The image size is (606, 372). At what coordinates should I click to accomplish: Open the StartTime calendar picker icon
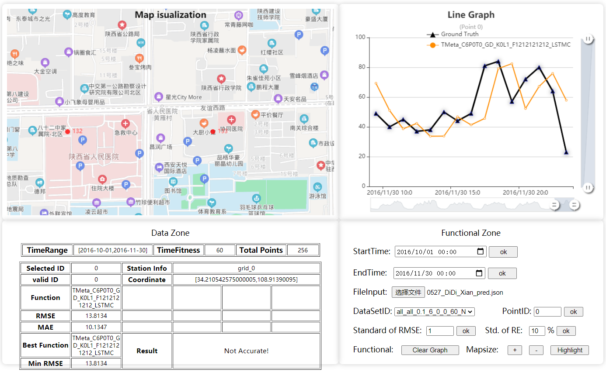pyautogui.click(x=481, y=251)
